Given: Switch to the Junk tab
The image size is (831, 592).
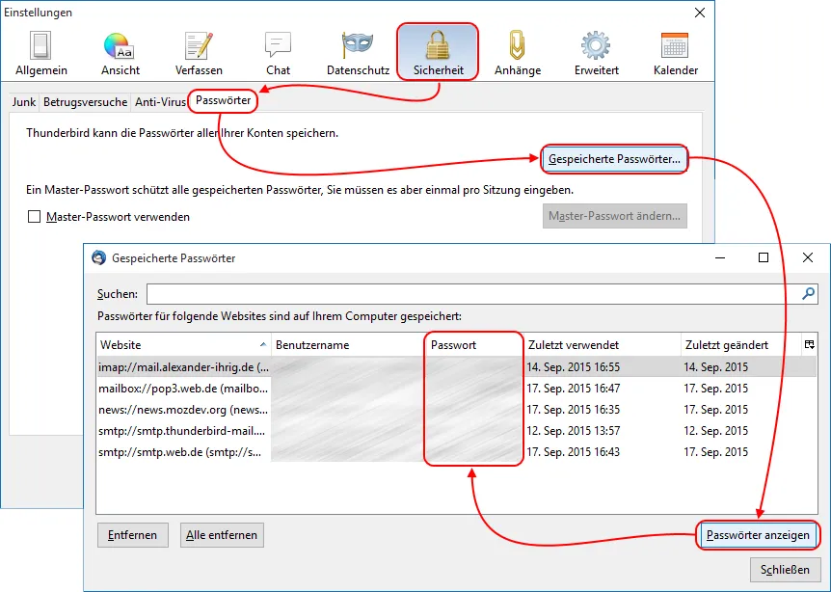Looking at the screenshot, I should 24,102.
